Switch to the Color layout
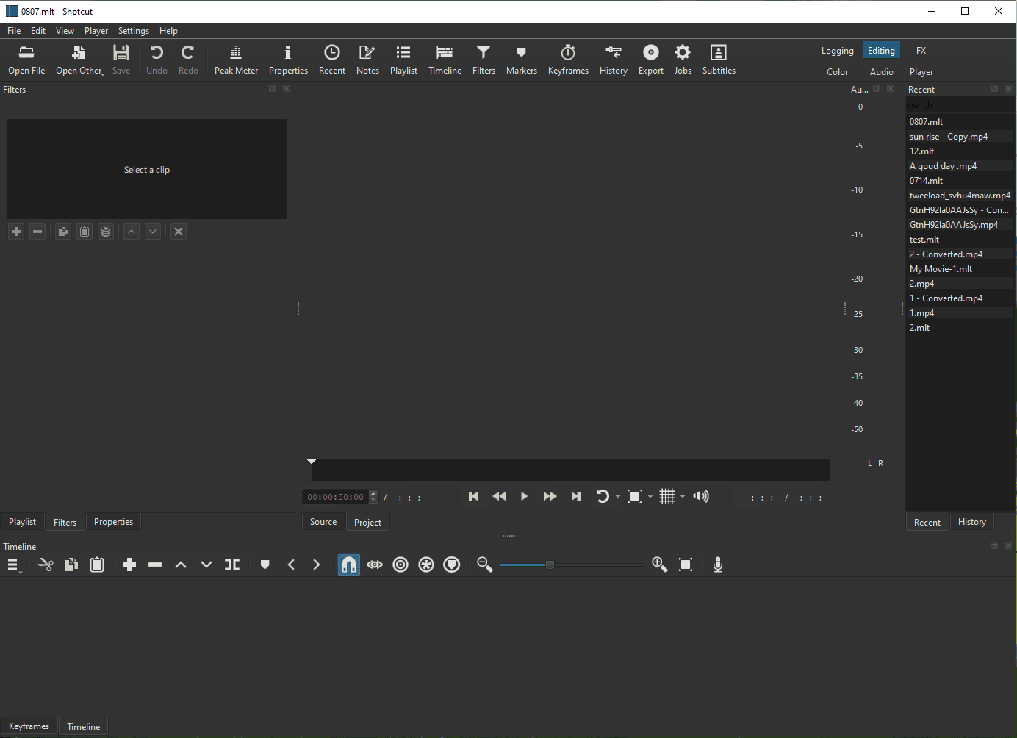1017x738 pixels. click(838, 72)
